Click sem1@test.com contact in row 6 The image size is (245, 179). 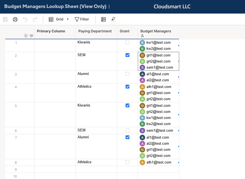(x=160, y=130)
